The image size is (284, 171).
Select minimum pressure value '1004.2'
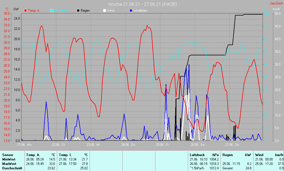(x=214, y=159)
